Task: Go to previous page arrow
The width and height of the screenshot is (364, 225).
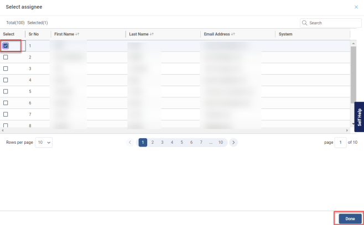Action: [131, 142]
